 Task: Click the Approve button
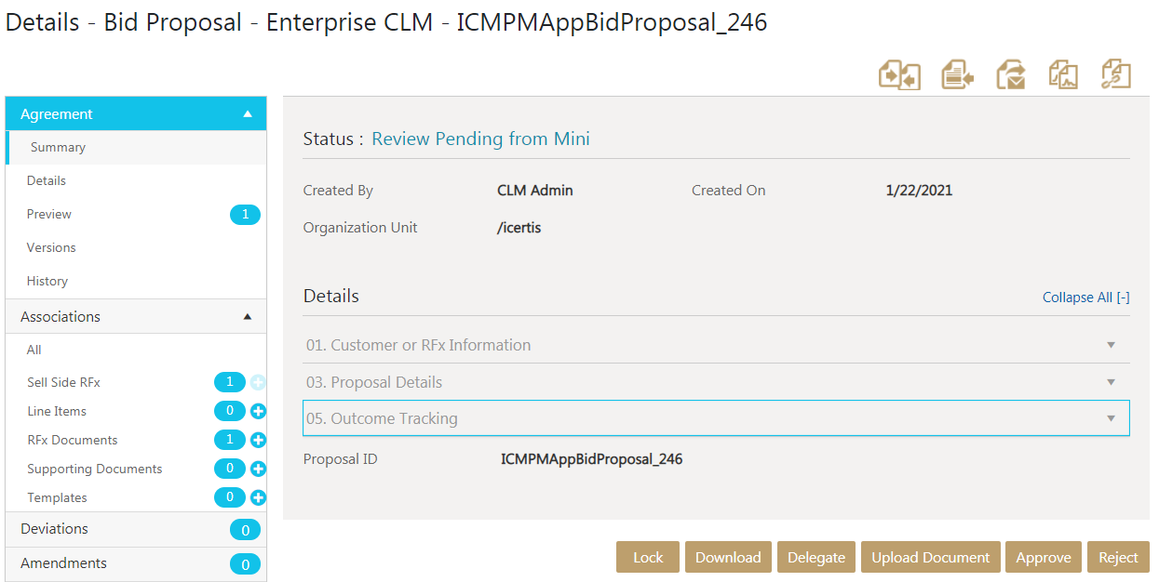tap(1043, 557)
